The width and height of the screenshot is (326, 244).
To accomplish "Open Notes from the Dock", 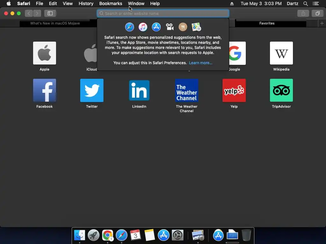I will (150, 235).
